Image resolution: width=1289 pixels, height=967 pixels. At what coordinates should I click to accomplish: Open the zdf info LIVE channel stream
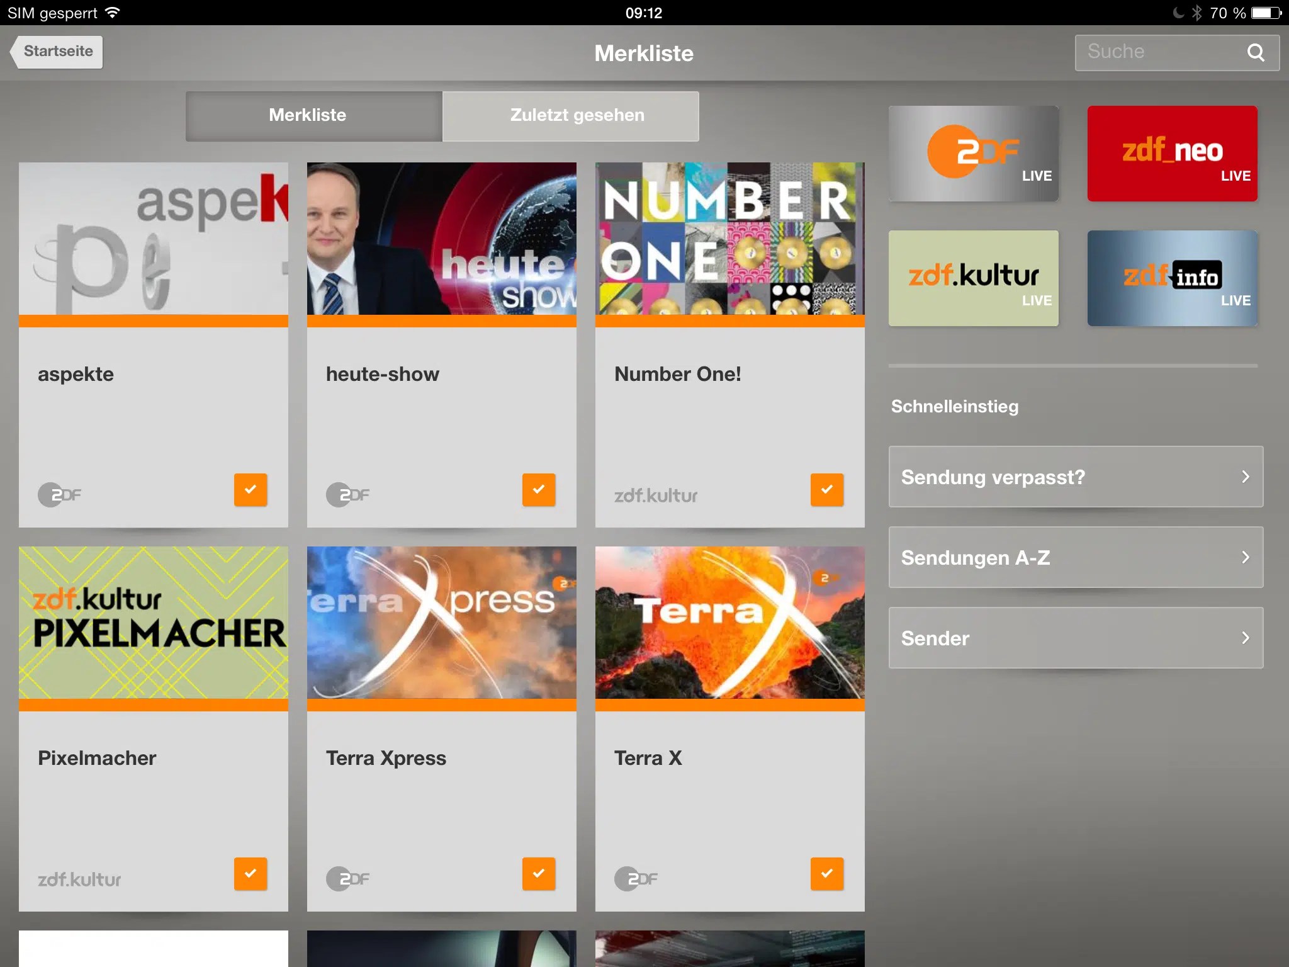pos(1172,278)
